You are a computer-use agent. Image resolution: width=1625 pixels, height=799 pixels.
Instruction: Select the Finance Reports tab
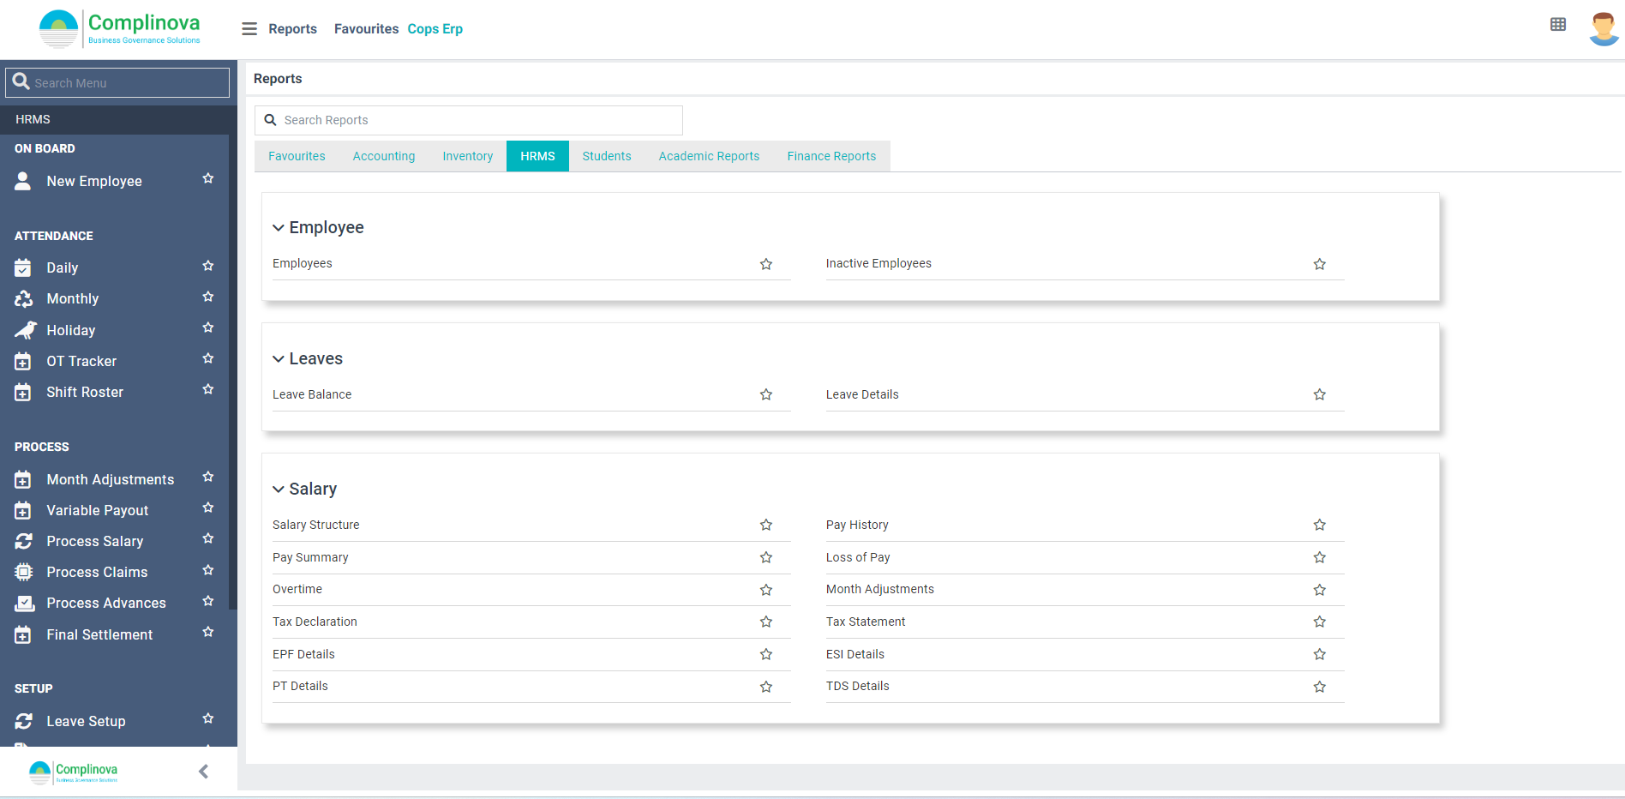830,156
